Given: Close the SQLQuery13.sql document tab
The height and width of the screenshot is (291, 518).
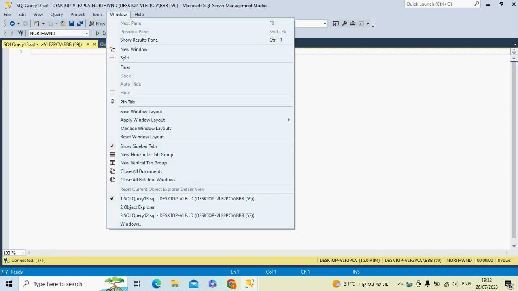Looking at the screenshot, I should point(94,44).
